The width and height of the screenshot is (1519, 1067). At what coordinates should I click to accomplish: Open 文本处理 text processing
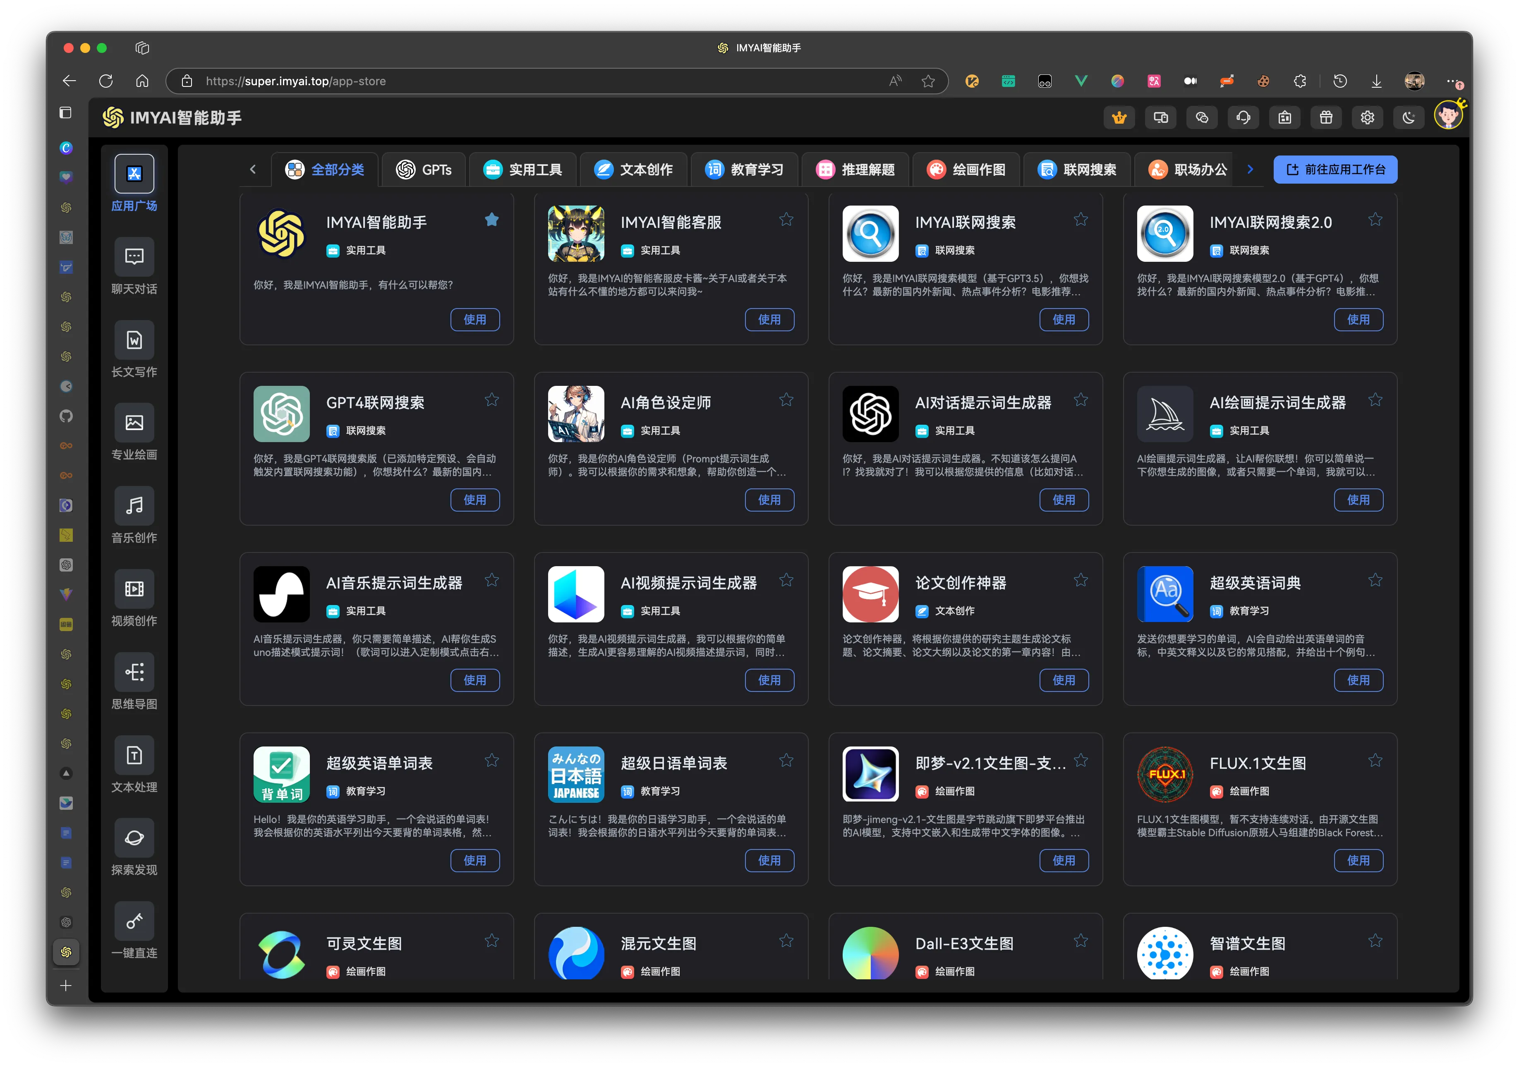coord(134,765)
